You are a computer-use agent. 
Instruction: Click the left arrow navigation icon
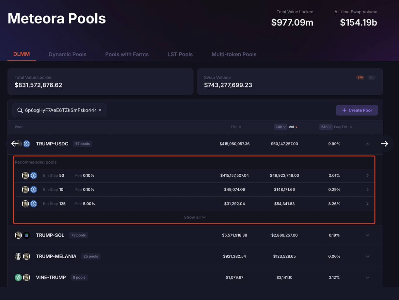pos(15,143)
